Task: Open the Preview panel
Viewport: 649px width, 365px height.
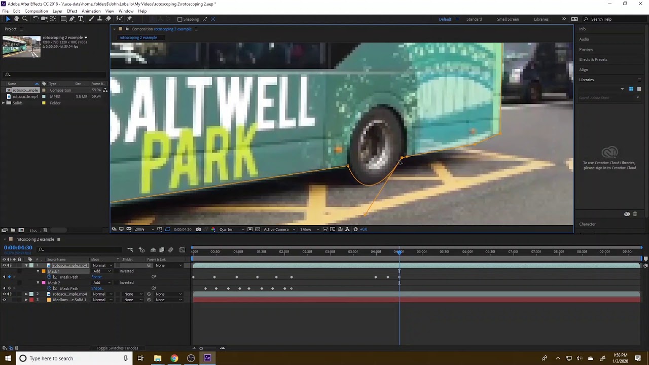Action: (586, 49)
